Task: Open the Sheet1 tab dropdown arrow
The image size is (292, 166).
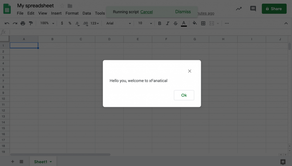Action: tap(51, 162)
